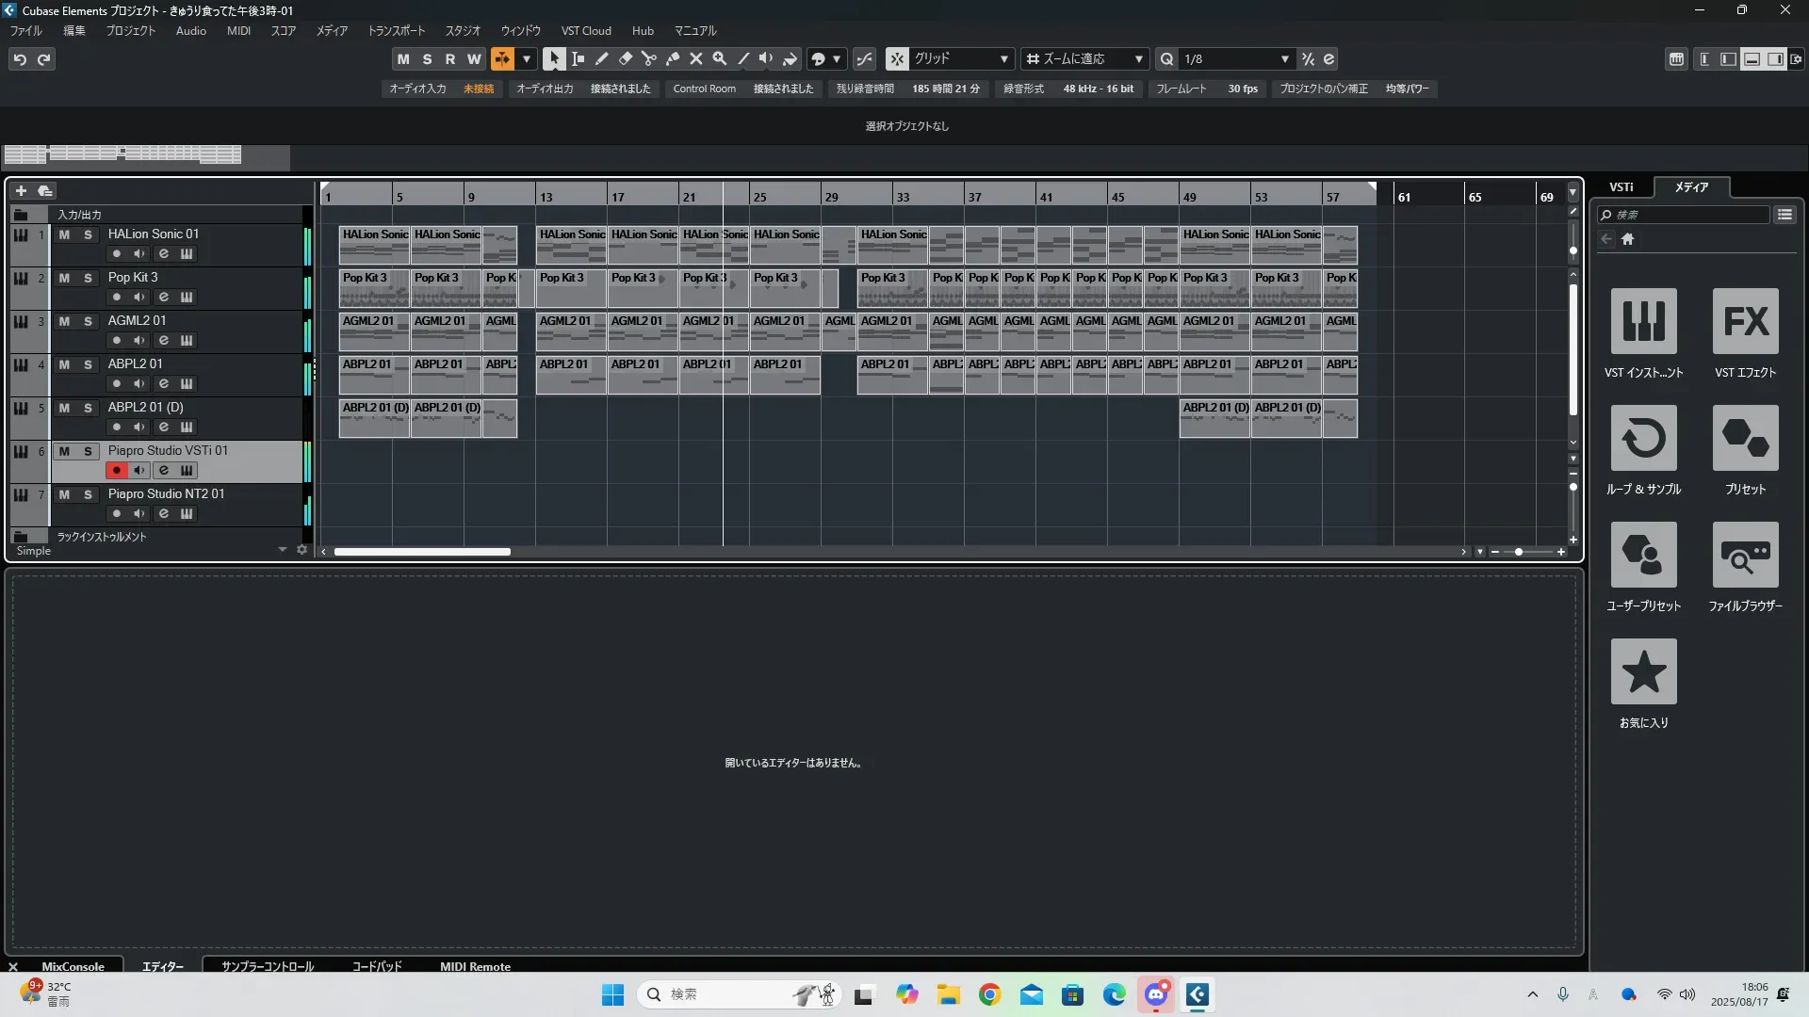Select the Eraser tool
The image size is (1809, 1017).
[625, 58]
